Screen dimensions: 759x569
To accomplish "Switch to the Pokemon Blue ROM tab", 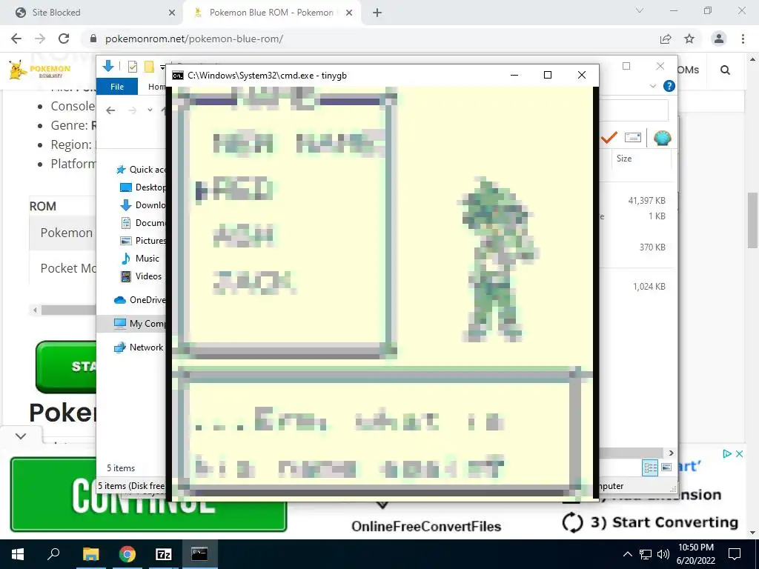I will point(271,13).
